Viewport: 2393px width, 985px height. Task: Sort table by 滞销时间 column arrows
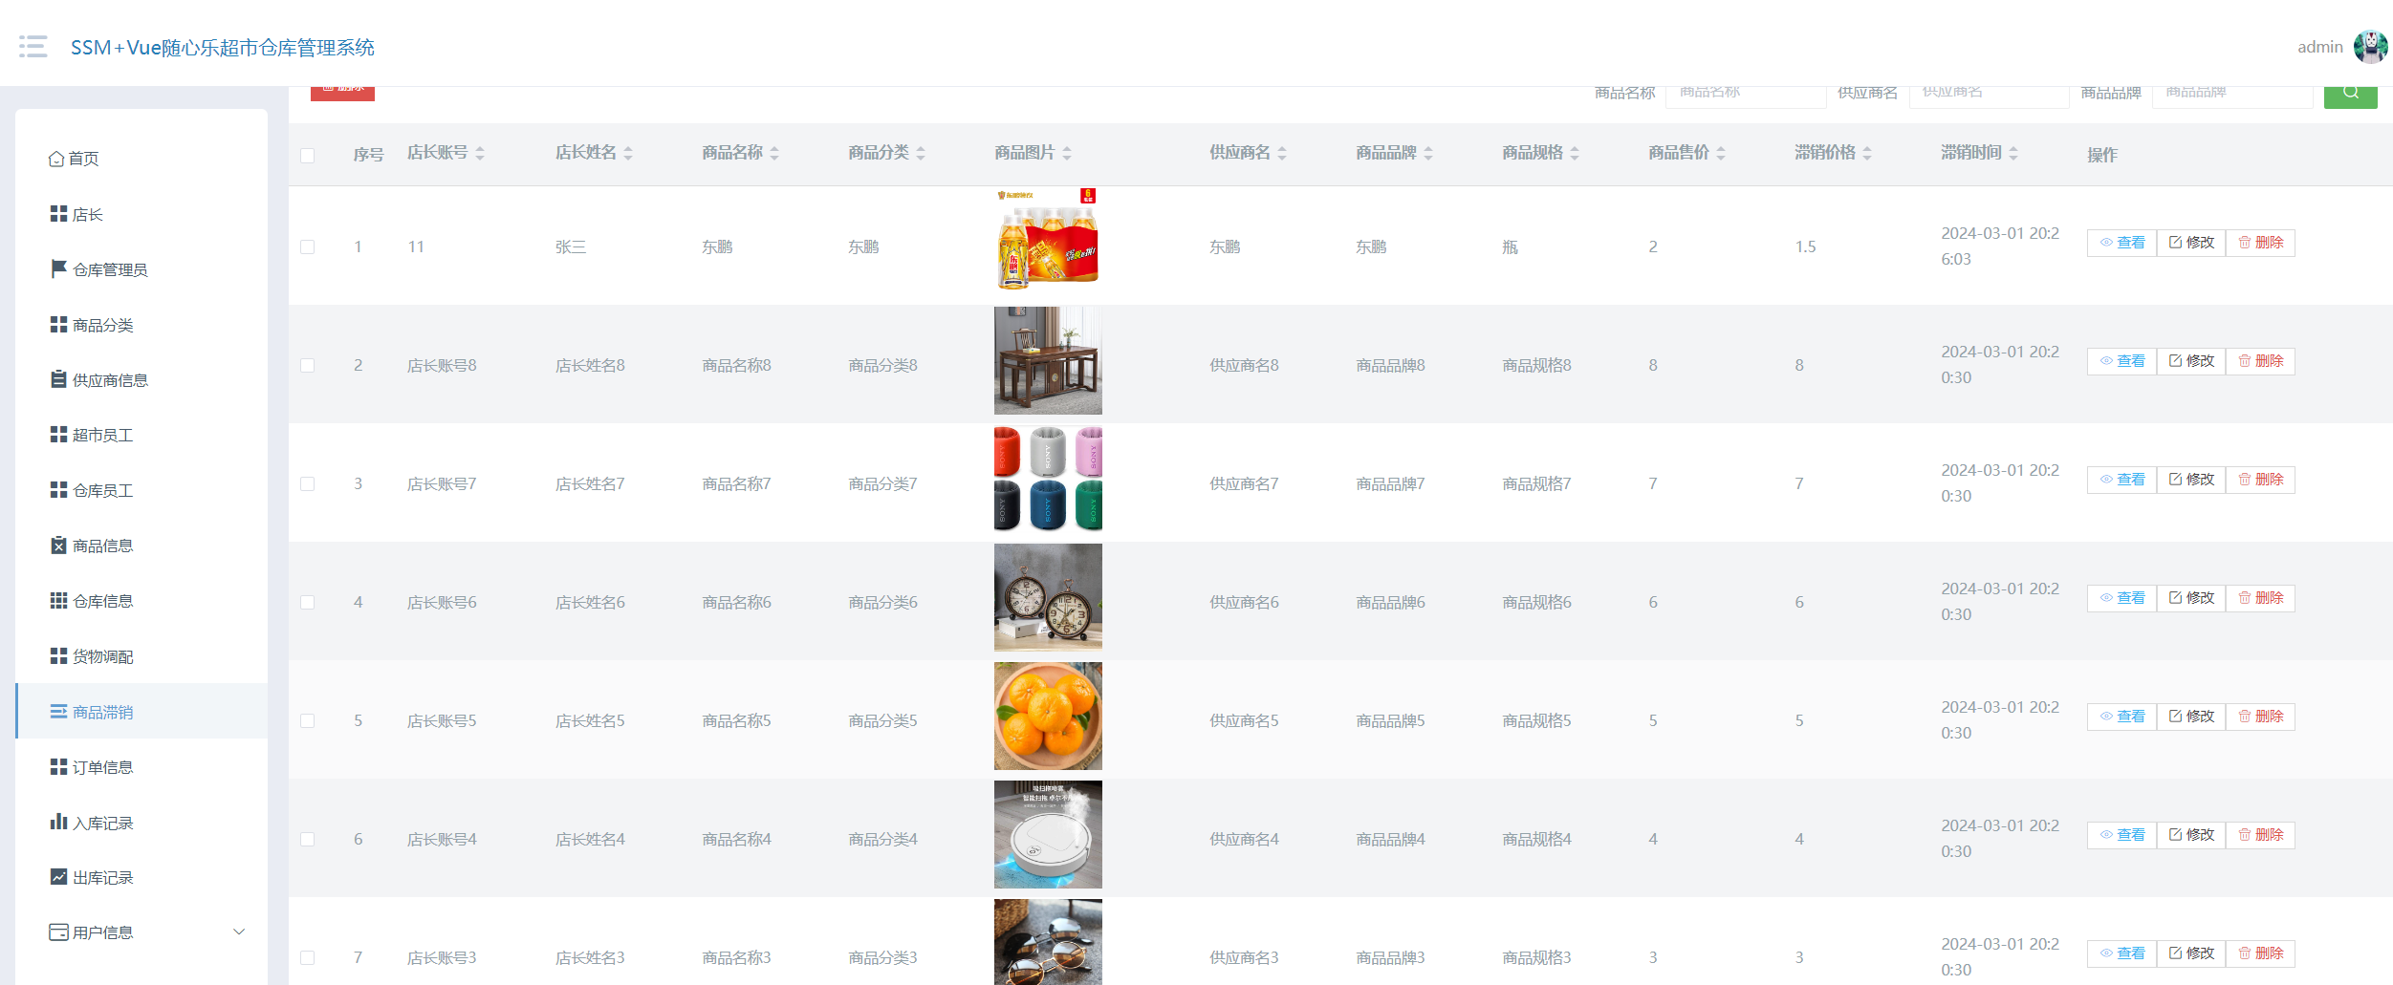click(x=2012, y=153)
